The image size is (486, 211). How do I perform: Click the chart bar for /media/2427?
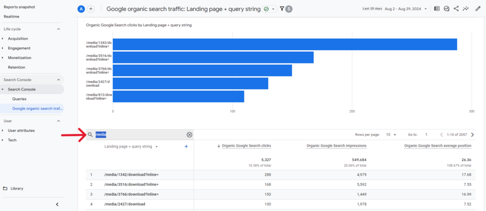pyautogui.click(x=190, y=84)
